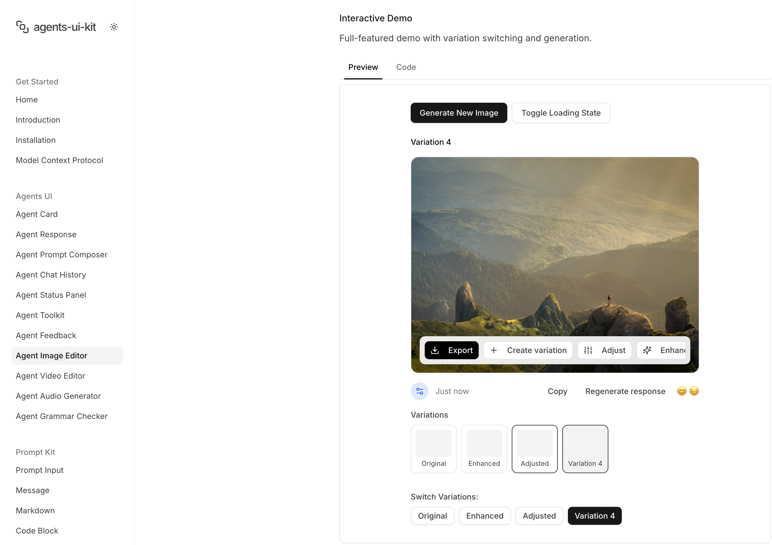Click the sad face feedback emoji

point(694,391)
